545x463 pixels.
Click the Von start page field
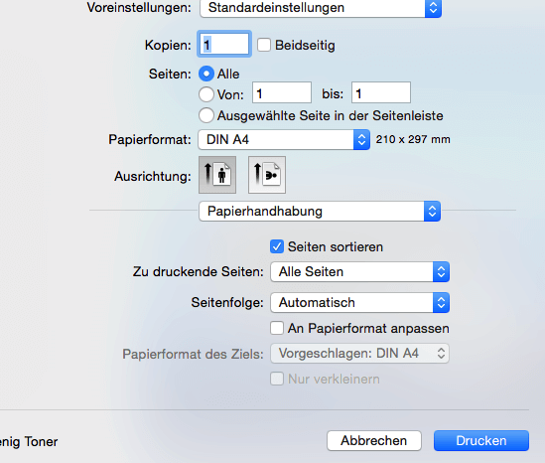(282, 92)
